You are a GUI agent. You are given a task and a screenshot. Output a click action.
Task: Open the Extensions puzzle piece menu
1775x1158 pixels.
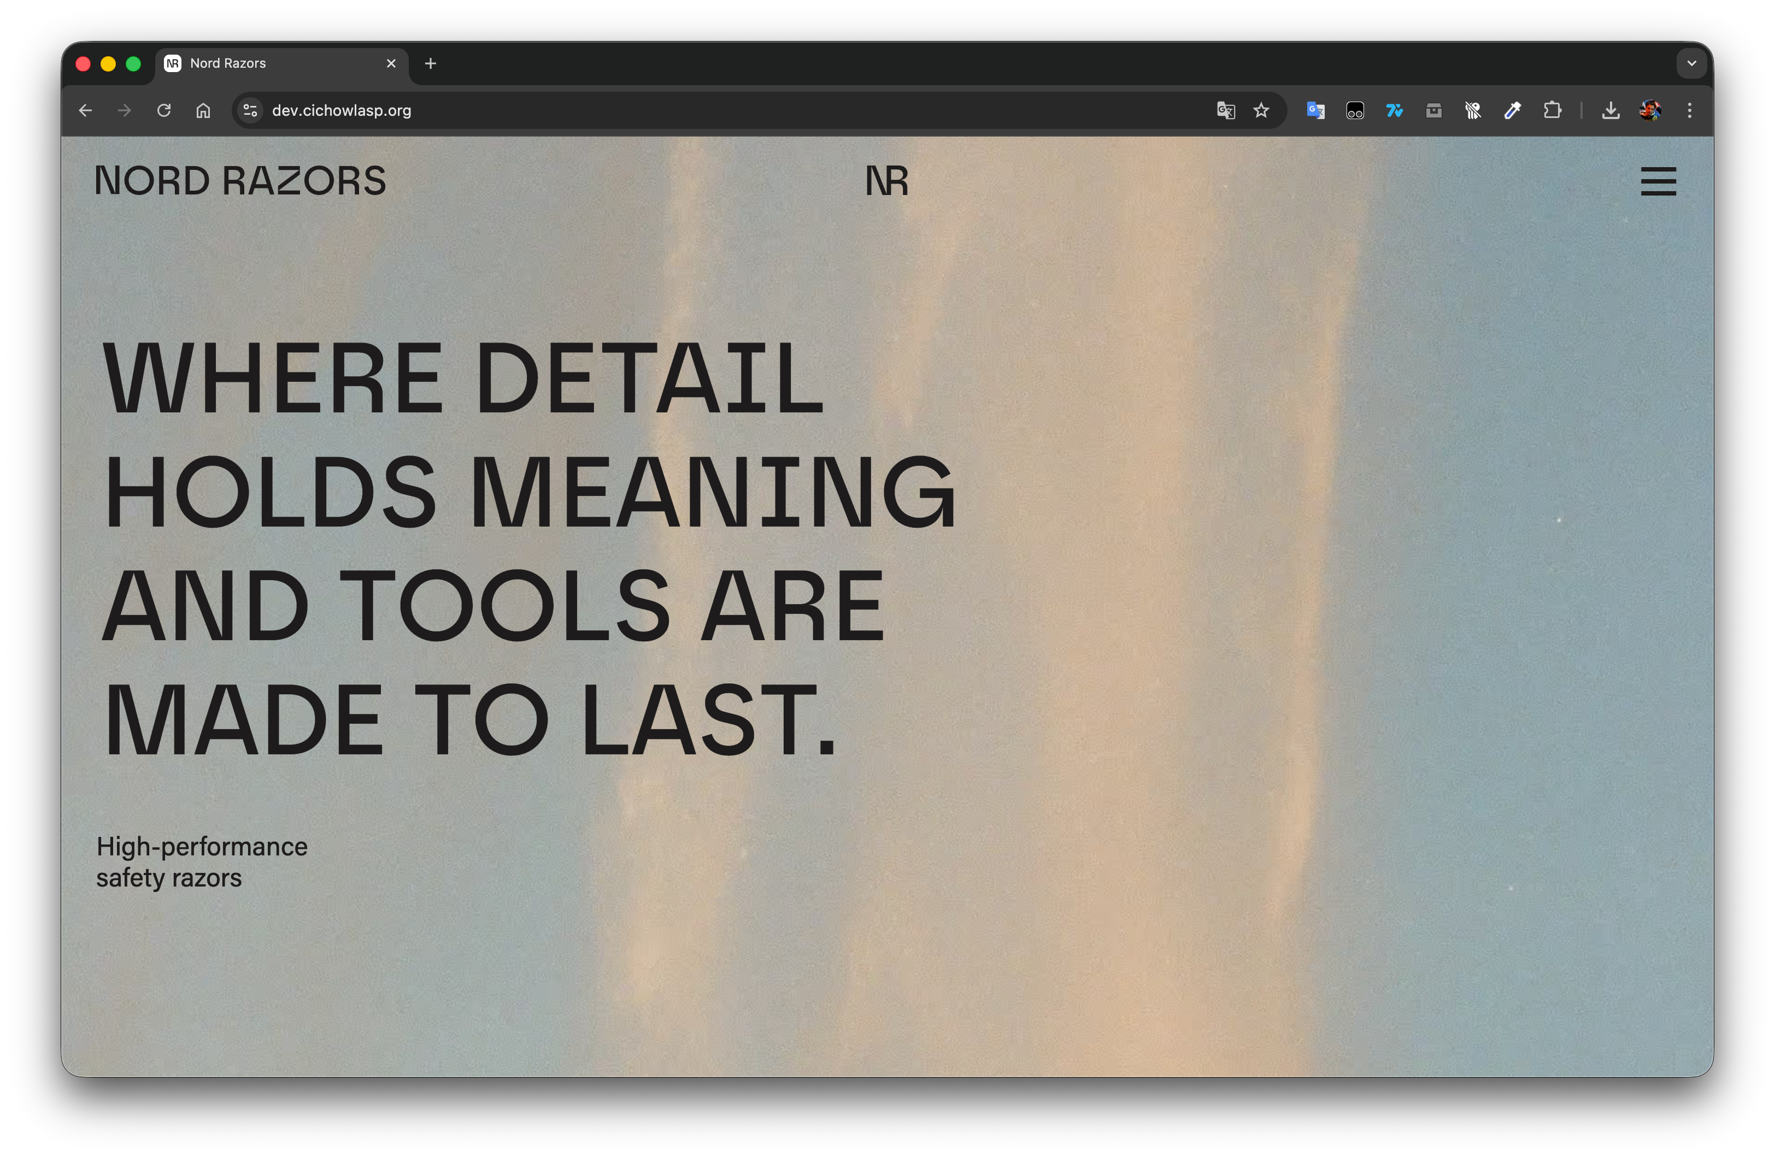click(x=1552, y=111)
